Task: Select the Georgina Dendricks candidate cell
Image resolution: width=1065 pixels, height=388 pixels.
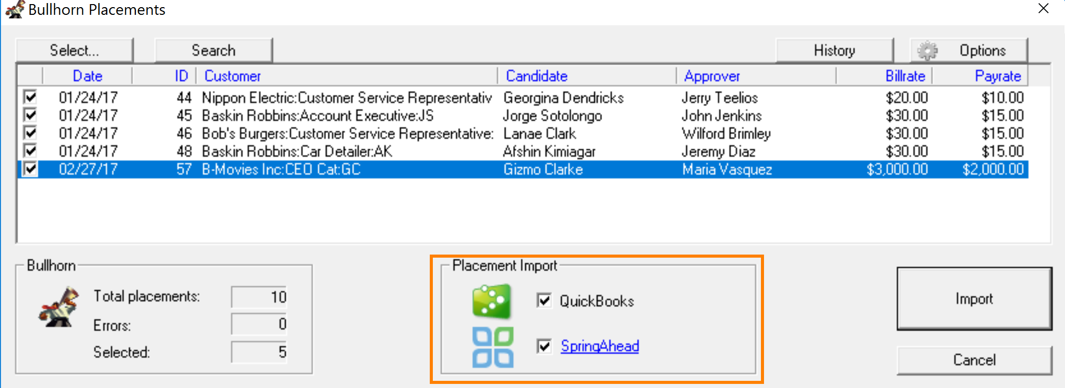Action: (564, 97)
